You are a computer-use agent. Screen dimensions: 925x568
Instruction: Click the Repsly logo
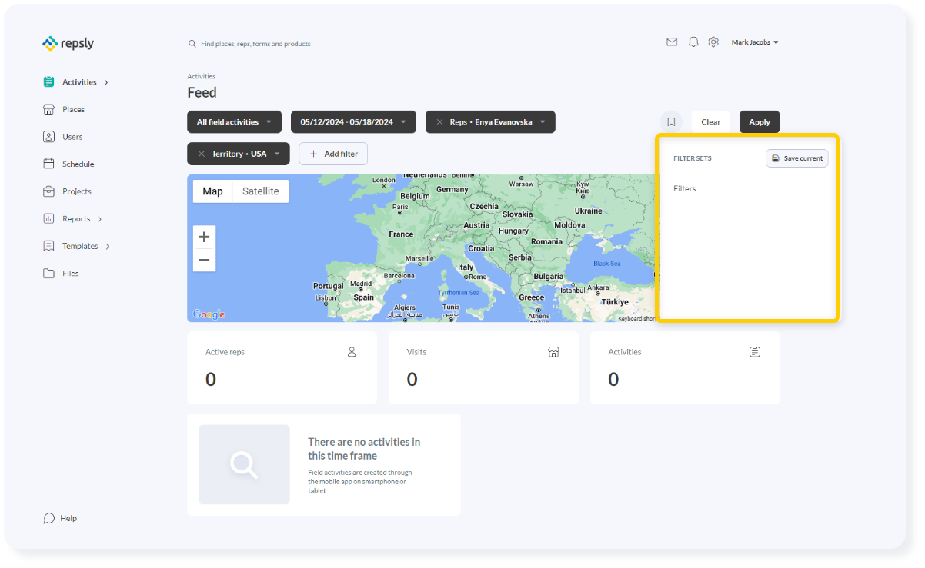tap(68, 44)
